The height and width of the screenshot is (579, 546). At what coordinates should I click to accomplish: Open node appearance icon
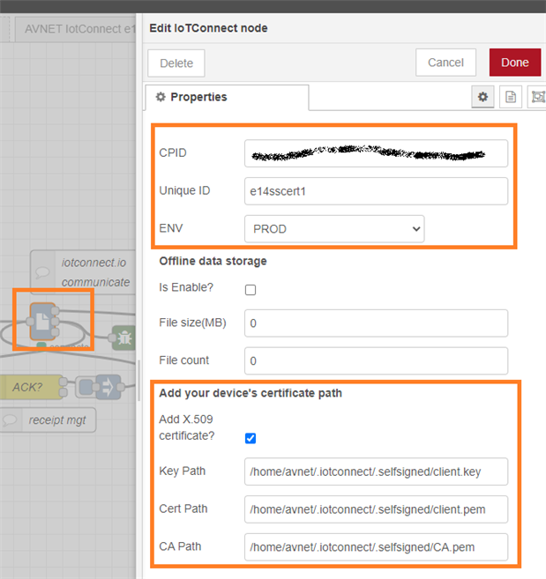point(535,97)
